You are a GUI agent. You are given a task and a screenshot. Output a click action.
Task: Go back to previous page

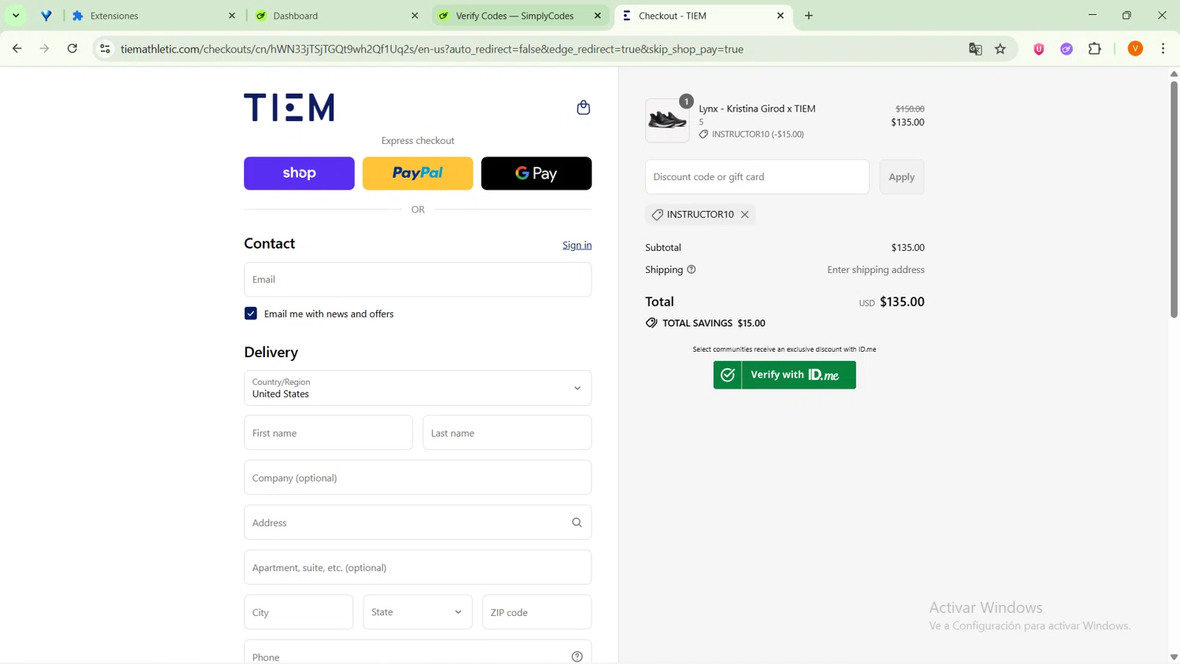point(17,49)
